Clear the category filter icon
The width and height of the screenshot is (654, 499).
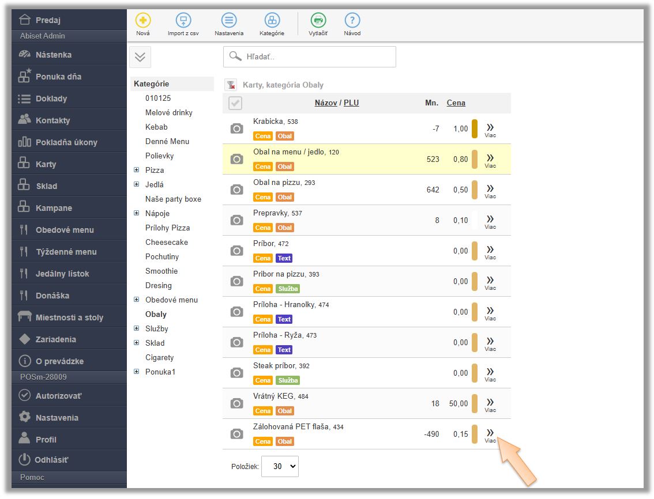click(231, 85)
